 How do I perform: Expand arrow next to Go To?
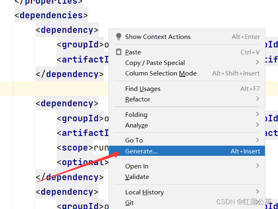pyautogui.click(x=258, y=140)
